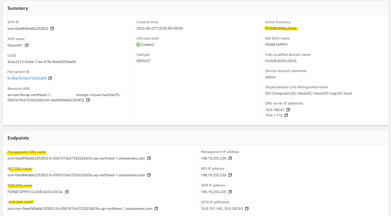Open file system fs-0567d10c673202269 link
391x216 pixels.
[x=27, y=78]
